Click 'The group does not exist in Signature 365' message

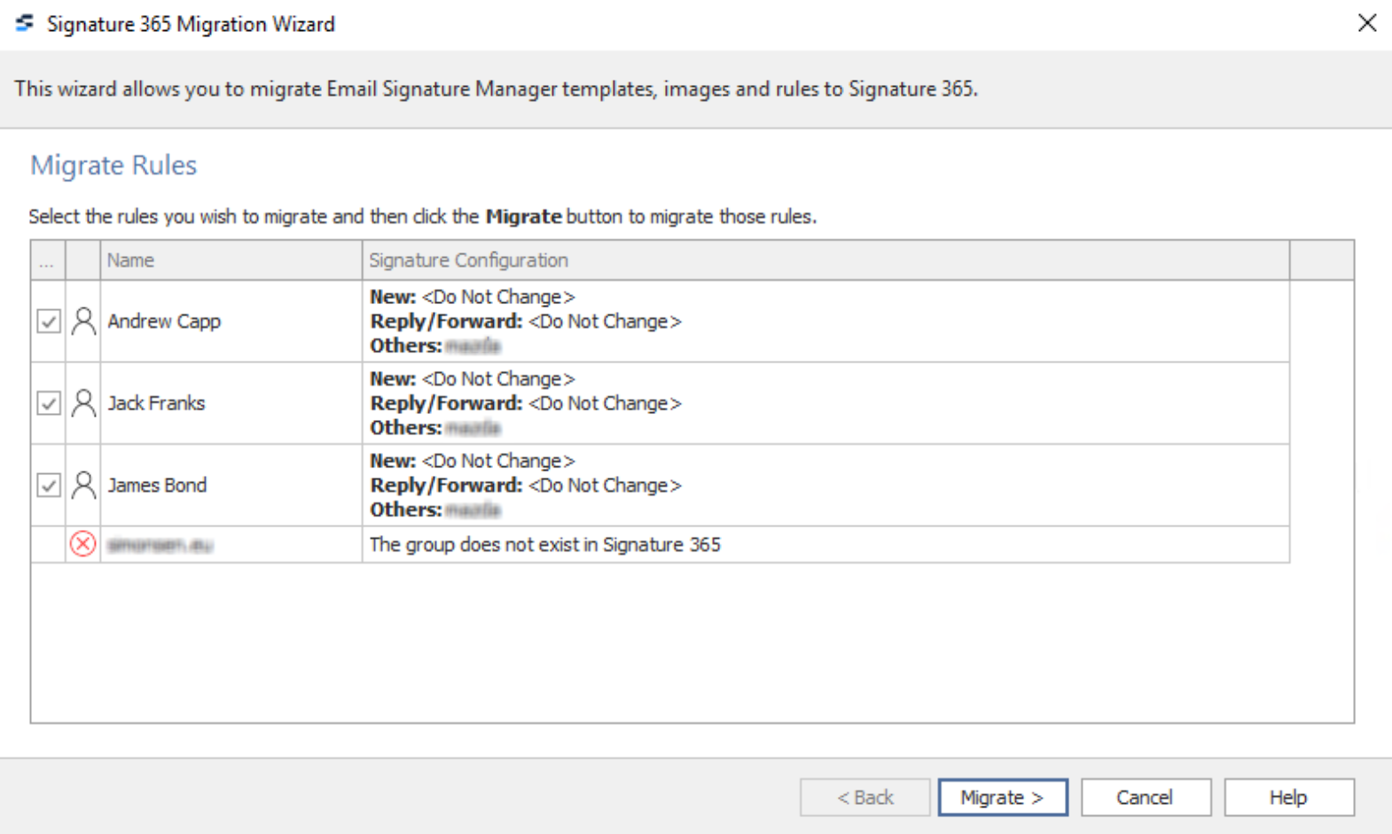(x=544, y=544)
